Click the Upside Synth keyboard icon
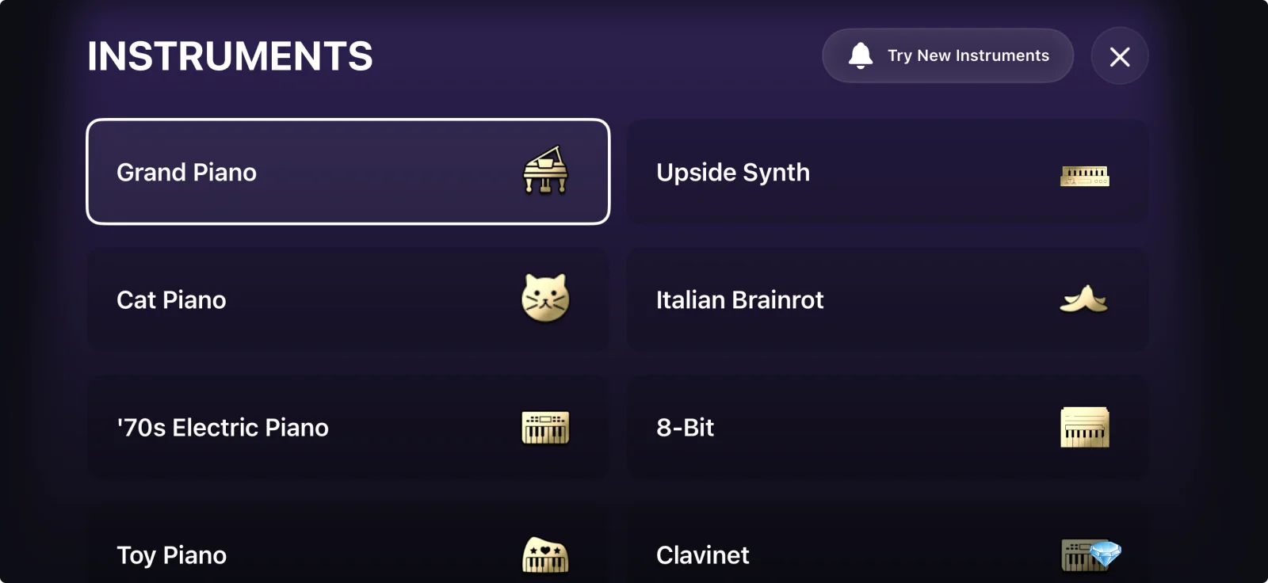The height and width of the screenshot is (583, 1268). point(1085,176)
